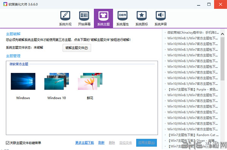This screenshot has height=150, width=227.
Task: Click the 主题破解 section heading
Action: click(13, 34)
